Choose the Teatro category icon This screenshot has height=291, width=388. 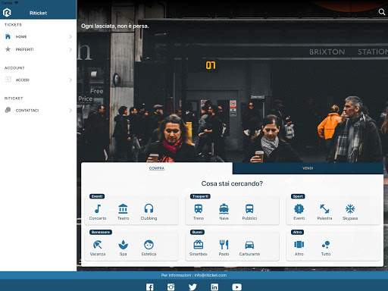click(123, 209)
